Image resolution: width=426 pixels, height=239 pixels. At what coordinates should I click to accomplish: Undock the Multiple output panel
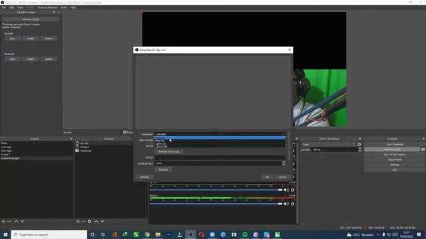tap(54, 12)
